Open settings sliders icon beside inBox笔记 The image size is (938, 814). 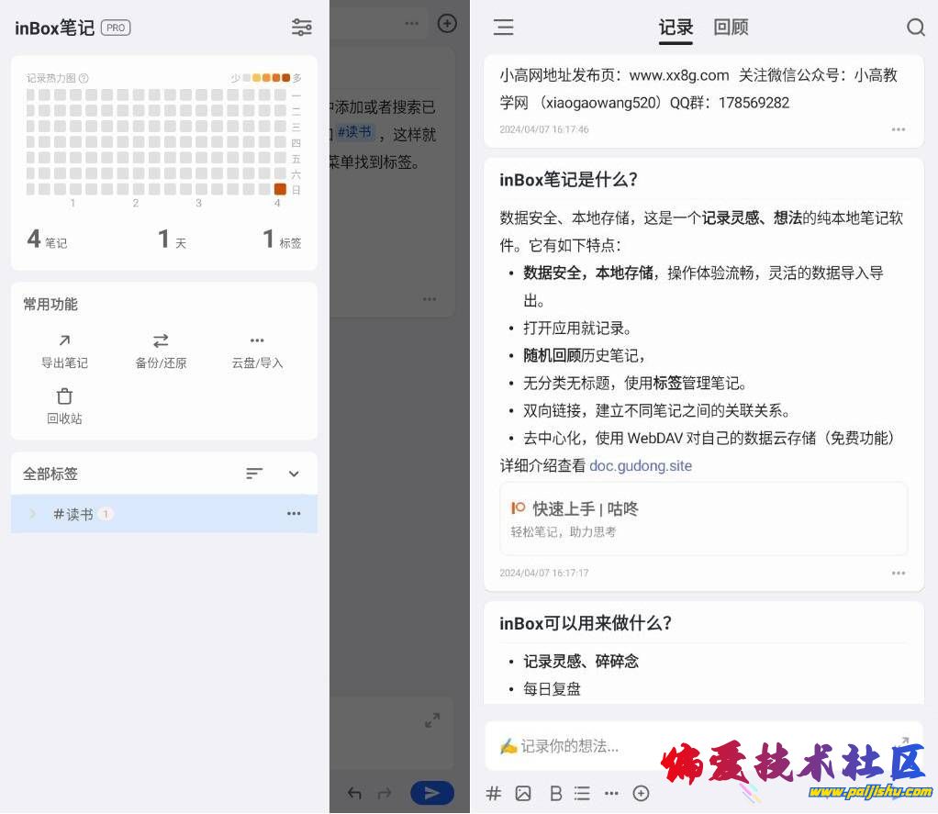pos(301,28)
